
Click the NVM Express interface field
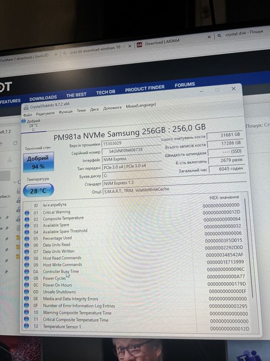pos(132,159)
